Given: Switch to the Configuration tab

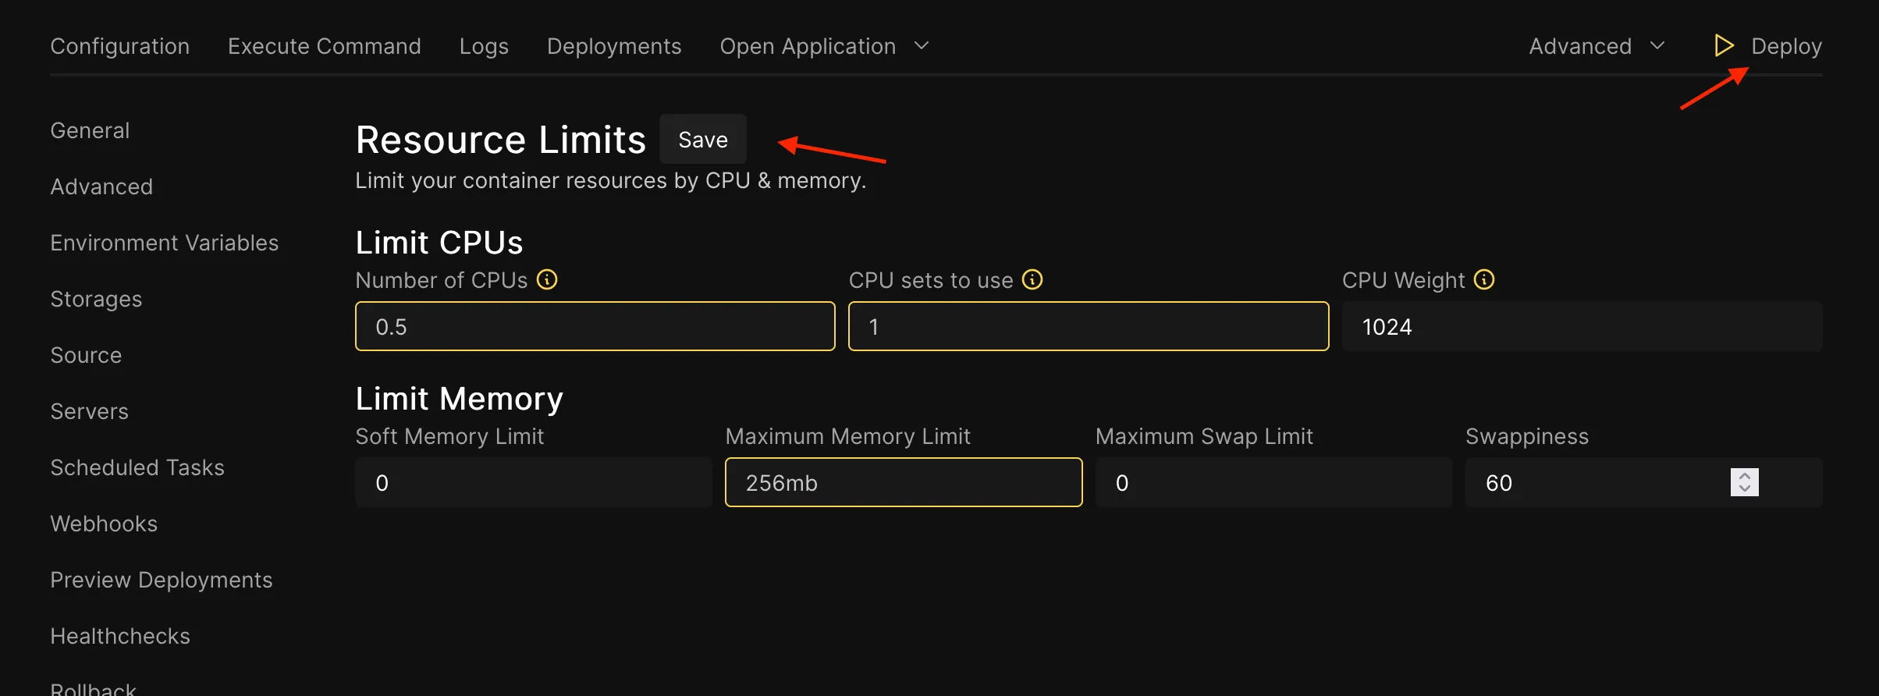Looking at the screenshot, I should coord(120,46).
